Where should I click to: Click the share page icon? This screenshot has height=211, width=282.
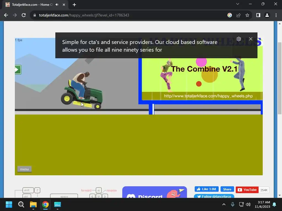[238, 15]
